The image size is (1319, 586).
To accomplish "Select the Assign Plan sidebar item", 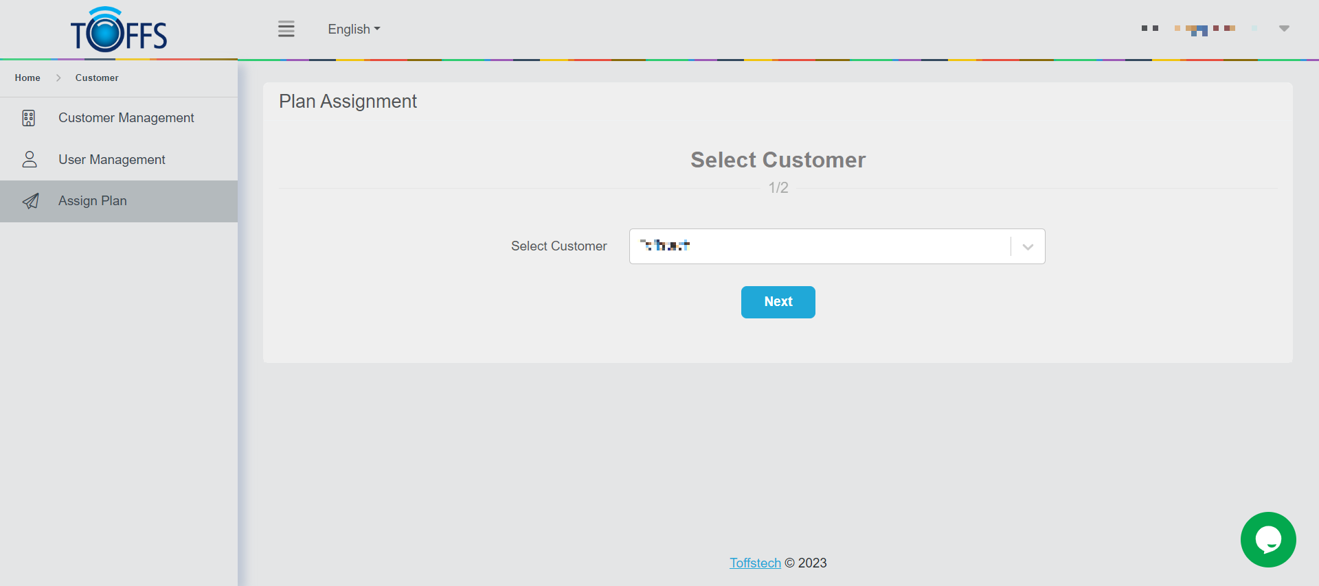I will pos(93,201).
